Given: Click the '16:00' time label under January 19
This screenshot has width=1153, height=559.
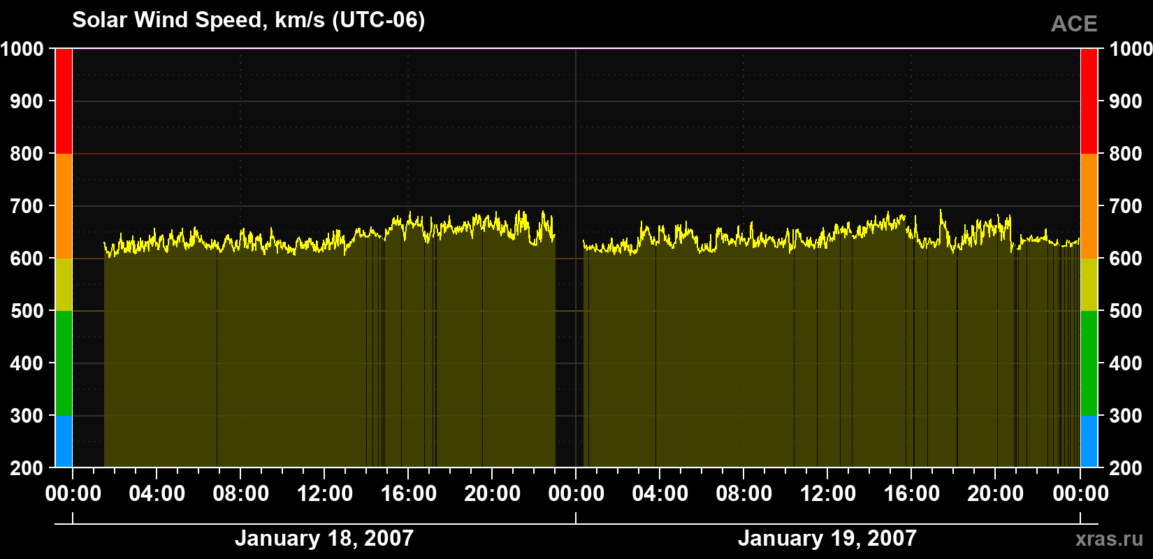Looking at the screenshot, I should tap(911, 494).
